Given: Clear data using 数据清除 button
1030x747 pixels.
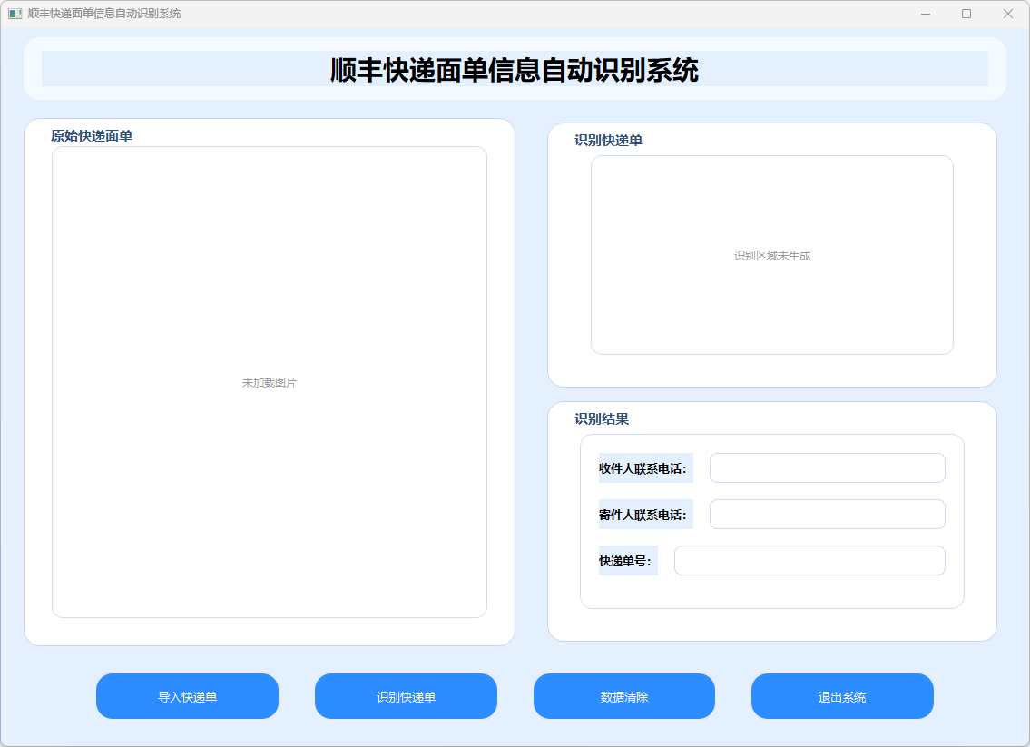Looking at the screenshot, I should [x=624, y=696].
